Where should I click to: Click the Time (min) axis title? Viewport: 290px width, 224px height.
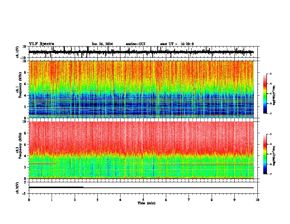point(146,203)
